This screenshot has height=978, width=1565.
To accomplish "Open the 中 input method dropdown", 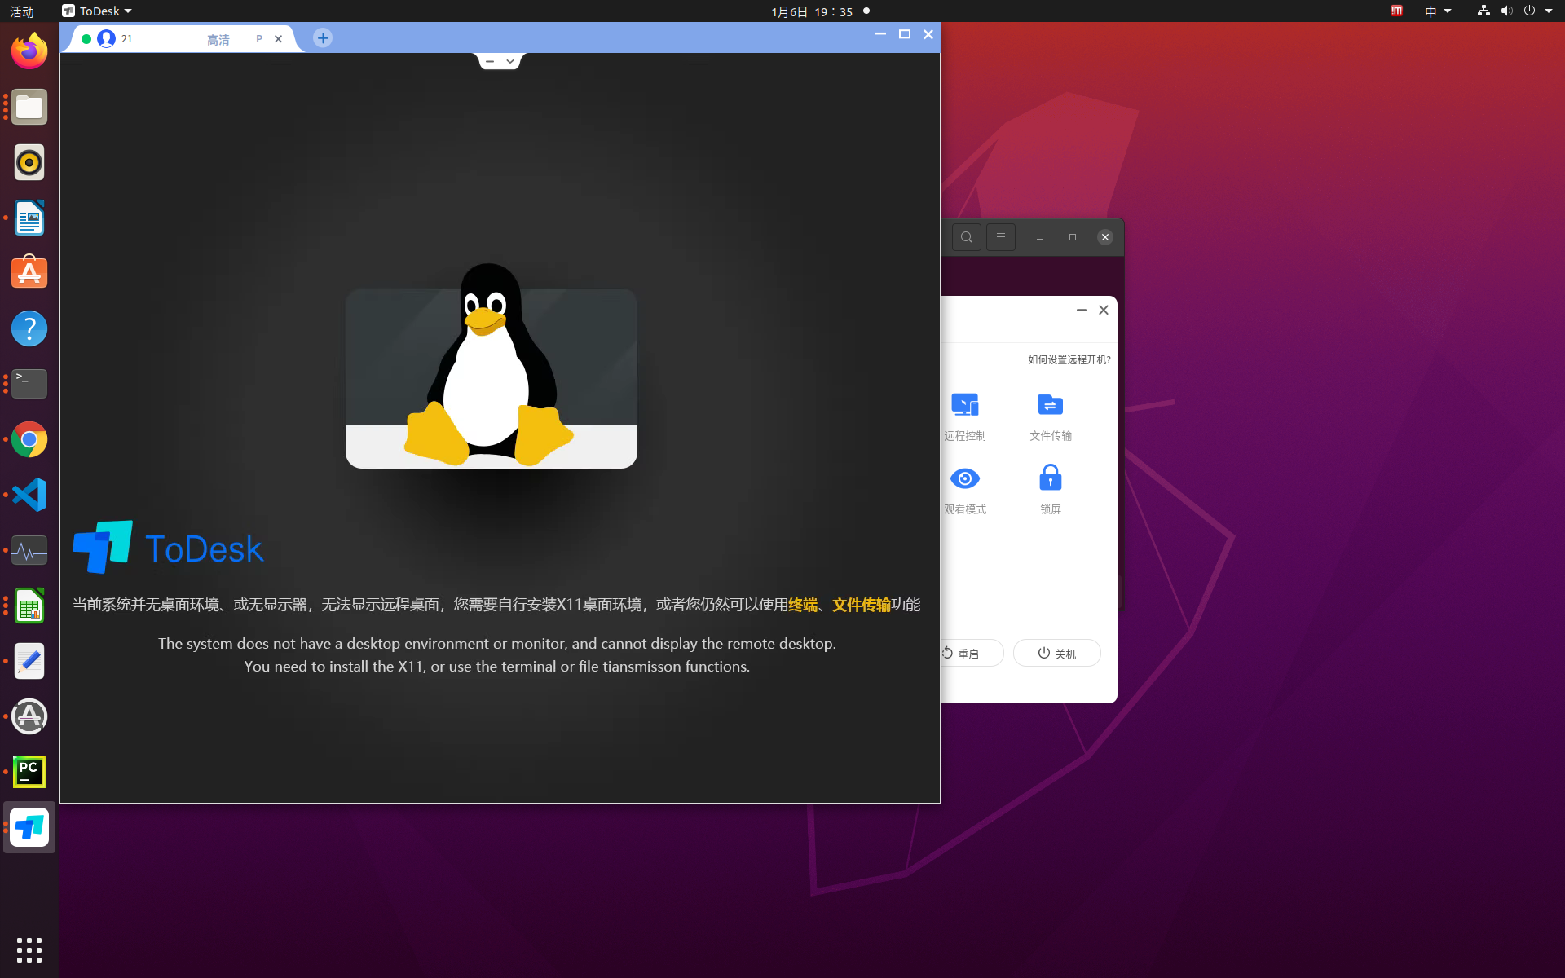I will click(1438, 11).
